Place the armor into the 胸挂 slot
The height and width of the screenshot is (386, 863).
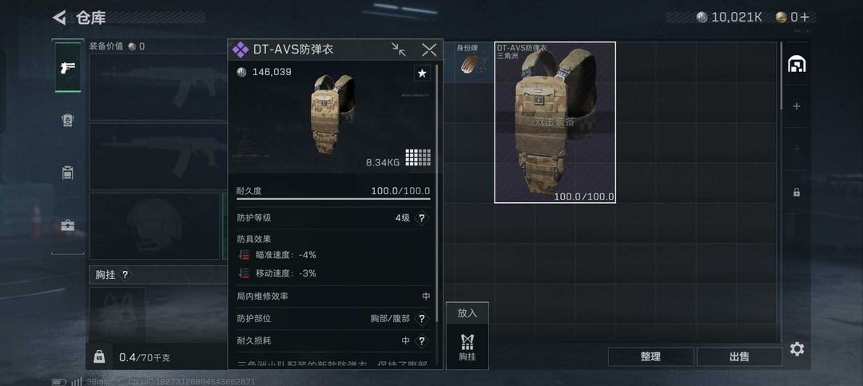467,348
